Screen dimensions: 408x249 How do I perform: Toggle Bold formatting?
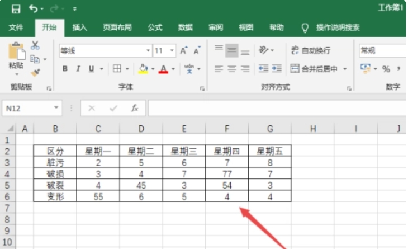pyautogui.click(x=65, y=69)
